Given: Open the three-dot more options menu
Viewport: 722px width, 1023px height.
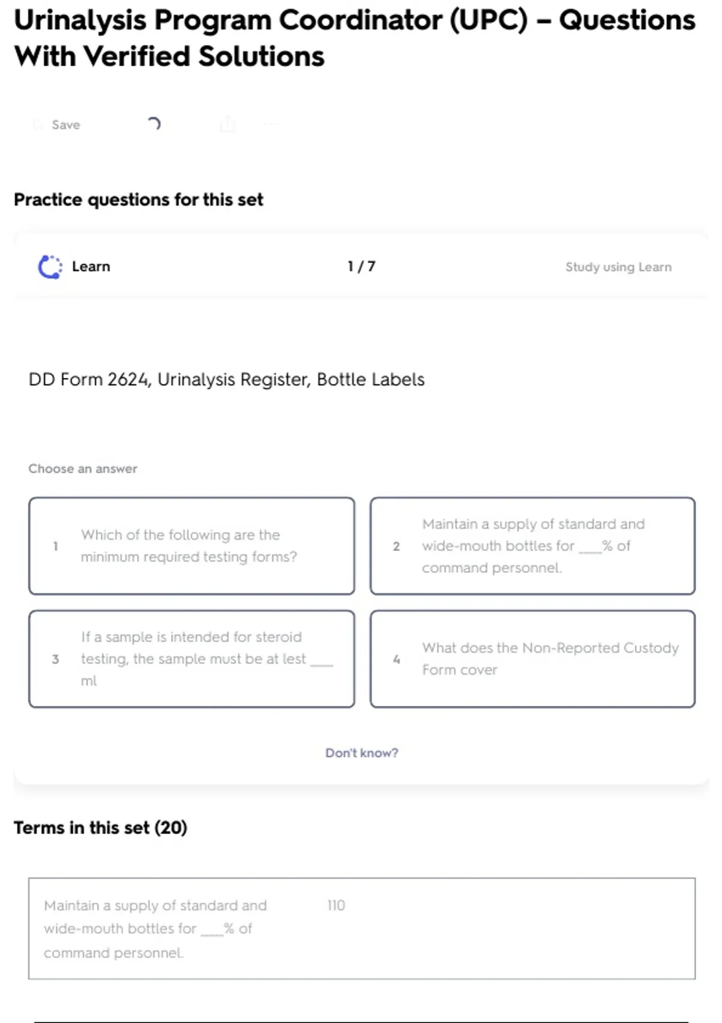Looking at the screenshot, I should [x=271, y=124].
